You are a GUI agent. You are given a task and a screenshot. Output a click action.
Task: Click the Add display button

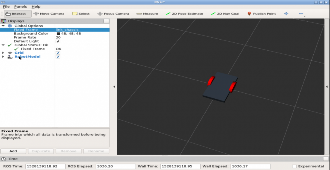[x=13, y=151]
